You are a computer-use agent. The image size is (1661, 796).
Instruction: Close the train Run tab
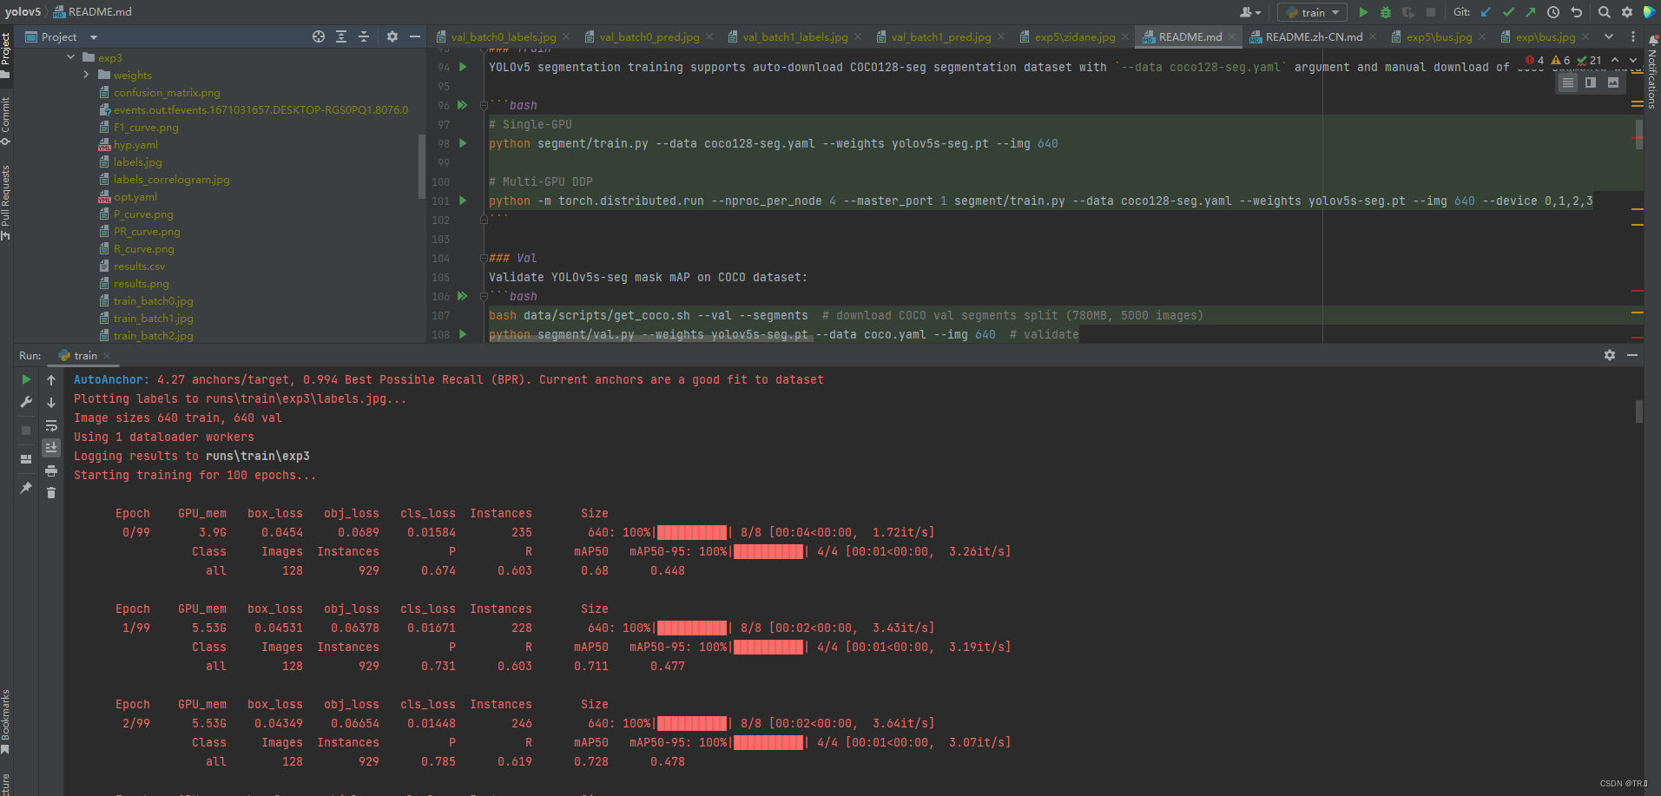(107, 356)
